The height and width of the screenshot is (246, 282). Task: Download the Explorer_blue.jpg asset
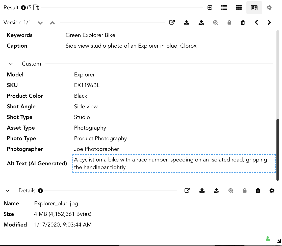[187, 22]
